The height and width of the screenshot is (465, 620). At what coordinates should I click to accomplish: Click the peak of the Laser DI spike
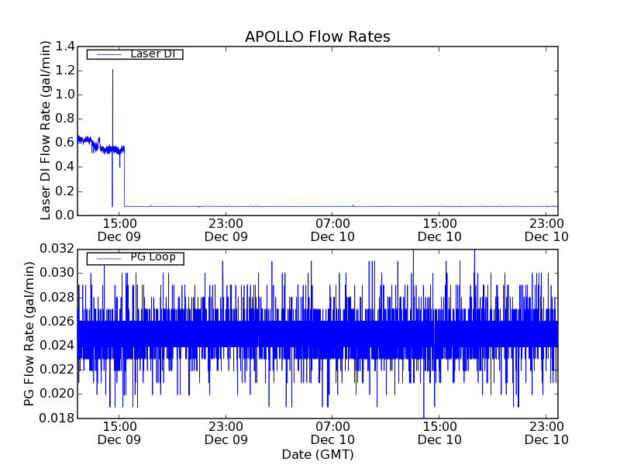pyautogui.click(x=112, y=70)
